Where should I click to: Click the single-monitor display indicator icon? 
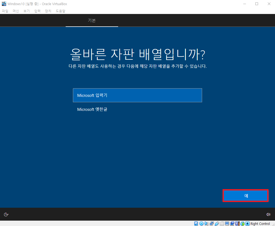(x=227, y=223)
